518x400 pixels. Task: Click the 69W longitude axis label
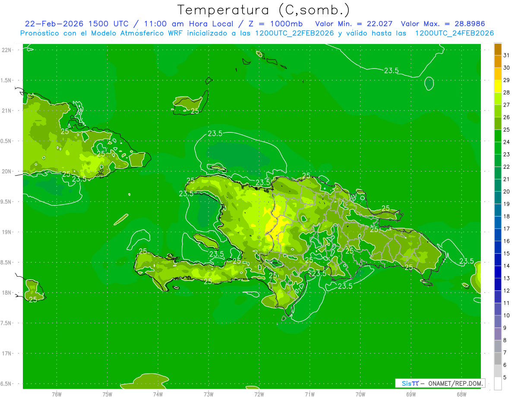coord(411,394)
